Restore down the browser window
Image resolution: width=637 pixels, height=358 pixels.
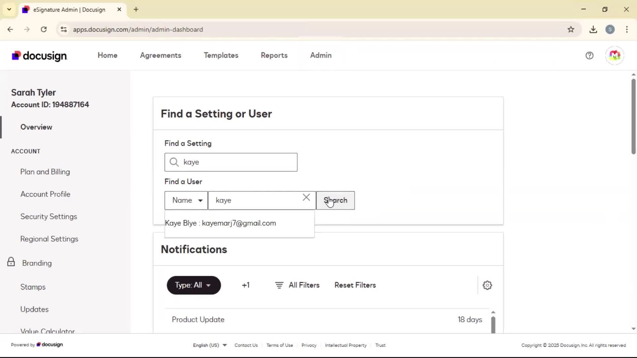pos(605,9)
